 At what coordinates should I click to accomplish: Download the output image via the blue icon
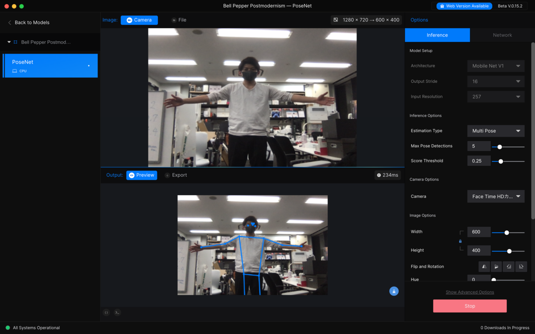pyautogui.click(x=394, y=291)
